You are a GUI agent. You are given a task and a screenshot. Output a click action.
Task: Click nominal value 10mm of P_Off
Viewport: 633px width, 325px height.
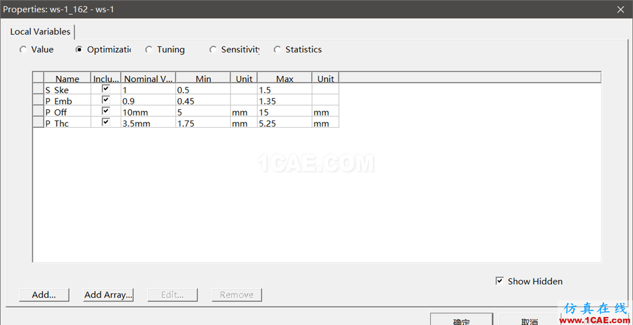click(148, 111)
